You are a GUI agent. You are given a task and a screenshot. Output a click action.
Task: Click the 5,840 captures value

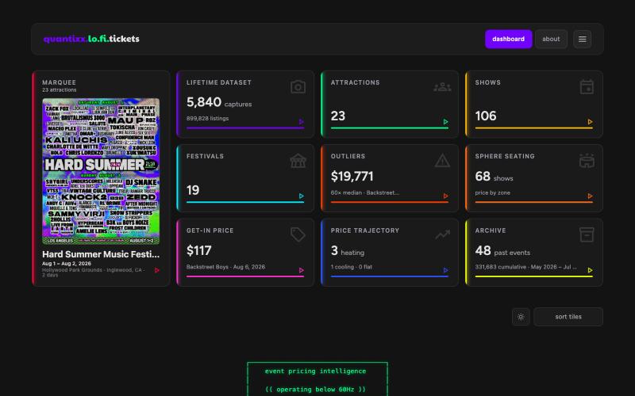coord(219,102)
